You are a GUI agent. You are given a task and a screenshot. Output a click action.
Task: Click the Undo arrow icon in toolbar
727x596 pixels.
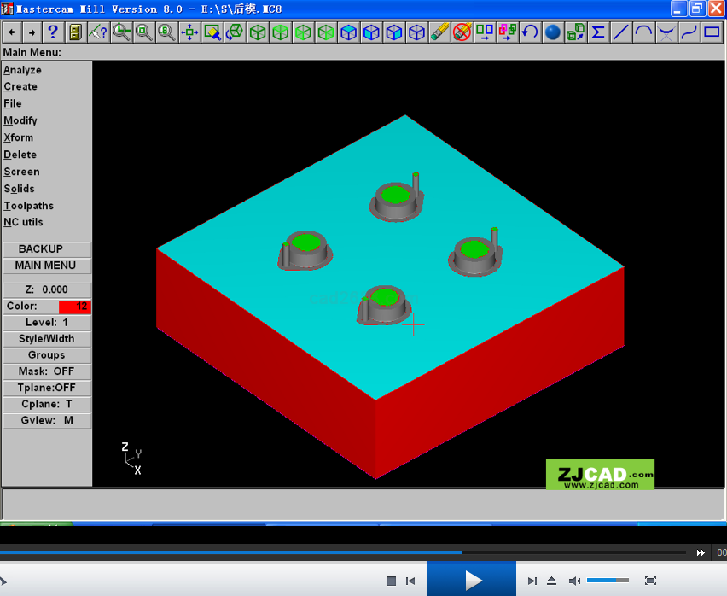[530, 32]
